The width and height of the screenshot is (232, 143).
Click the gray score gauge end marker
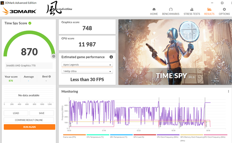(x=54, y=56)
